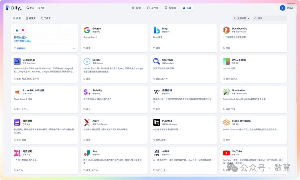Image resolution: width=300 pixels, height=180 pixels.
Task: Open the DuckDuckGo card title
Action: 240,29
